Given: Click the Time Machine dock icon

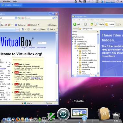Looking at the screenshot, I should pyautogui.click(x=63, y=114).
